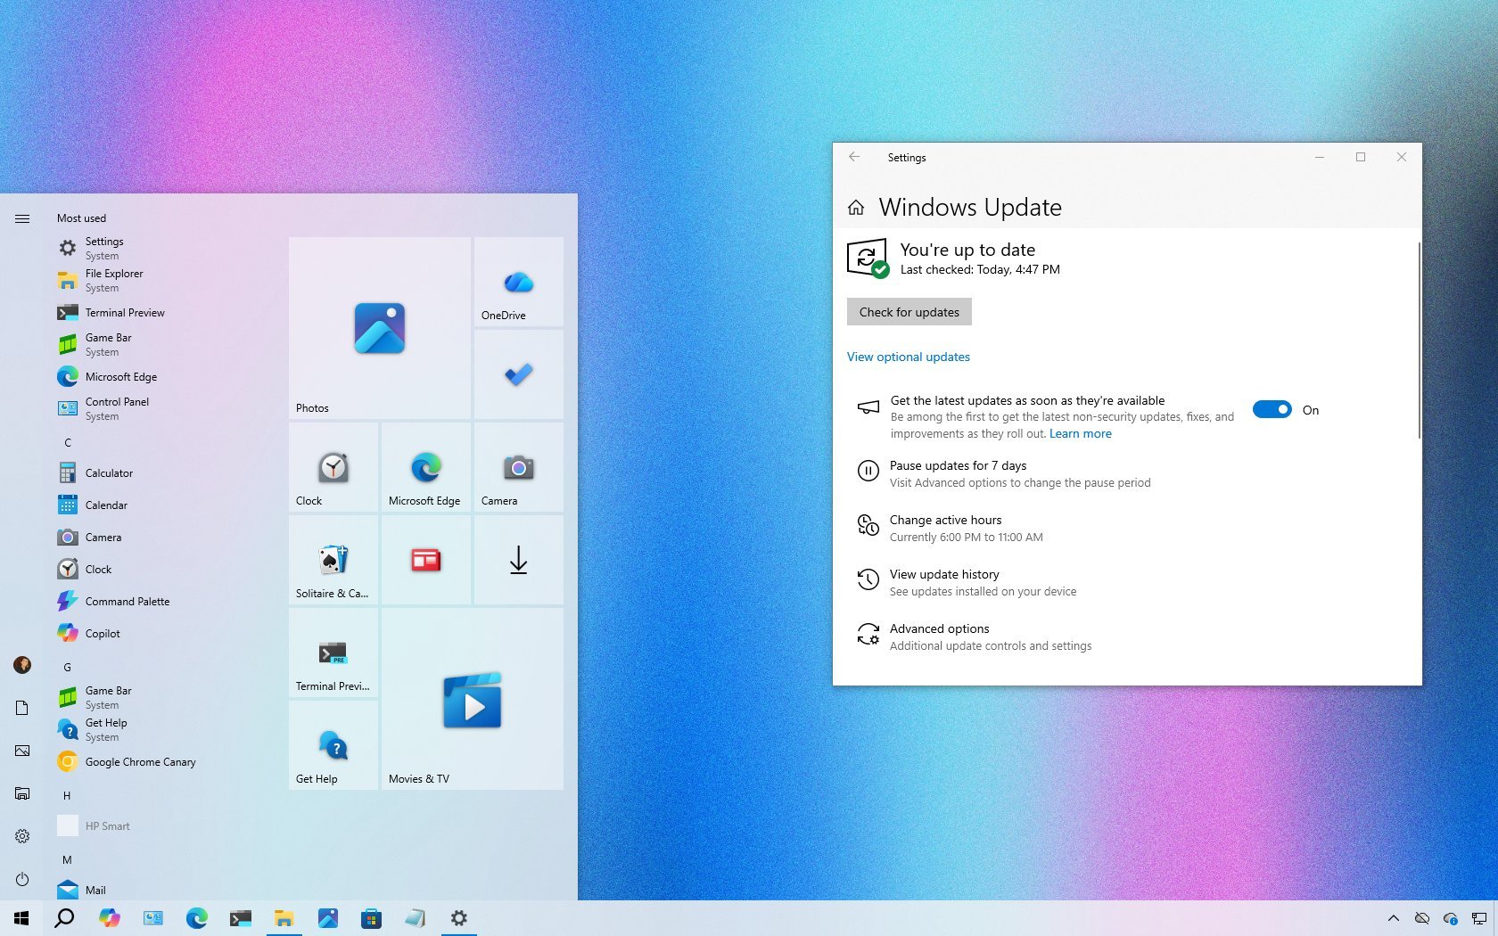Launch the Photos tile in Start menu
The width and height of the screenshot is (1498, 936).
coord(379,328)
